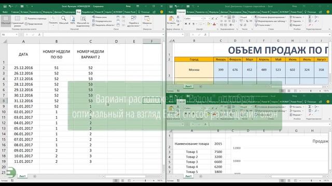The width and height of the screenshot is (332, 186).
Task: Open Макросы dropdown in left window ribbon
Action: pos(147,21)
